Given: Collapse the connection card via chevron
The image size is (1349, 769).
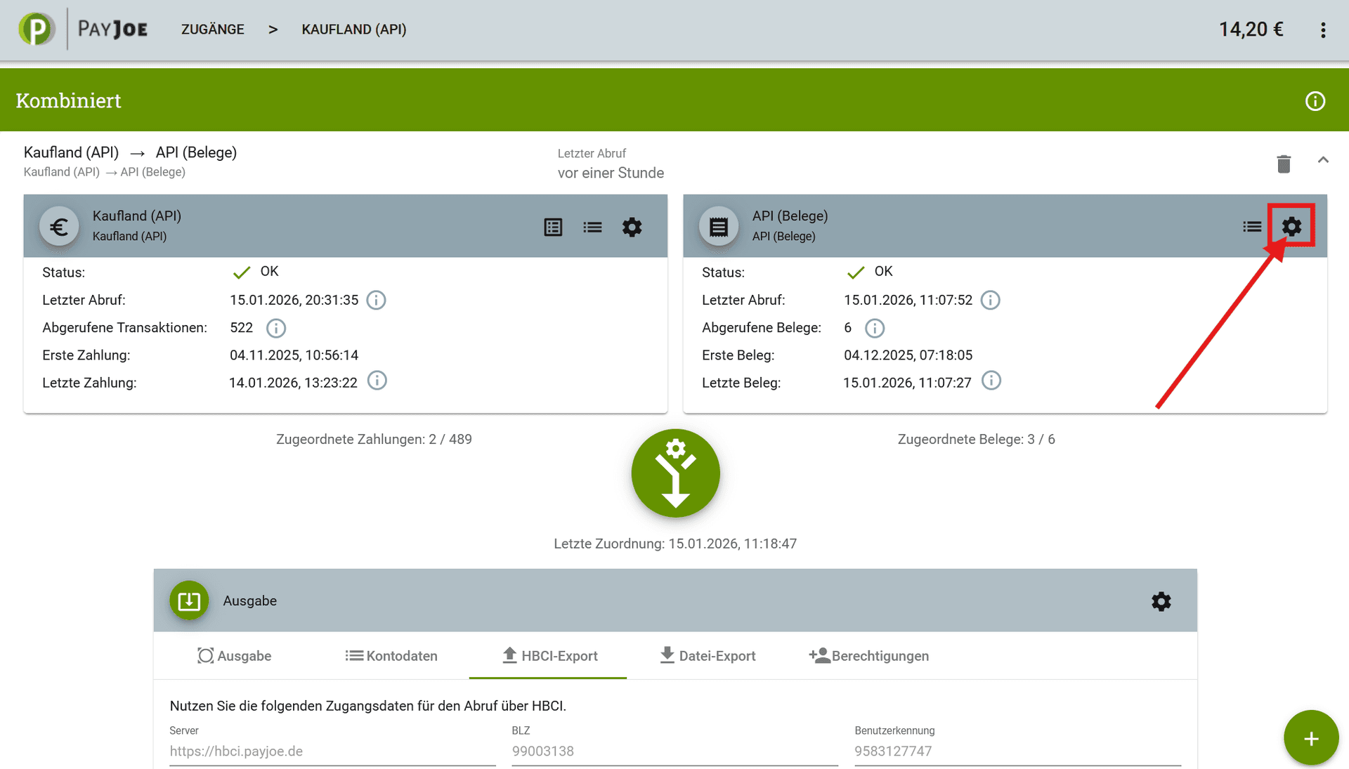Looking at the screenshot, I should click(1324, 160).
